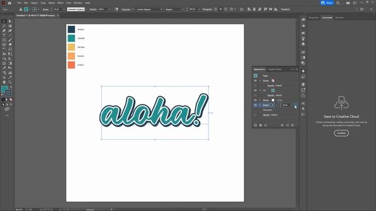Click Horizontal Align Left in control bar
Image resolution: width=376 pixels, height=211 pixels.
pos(249,9)
